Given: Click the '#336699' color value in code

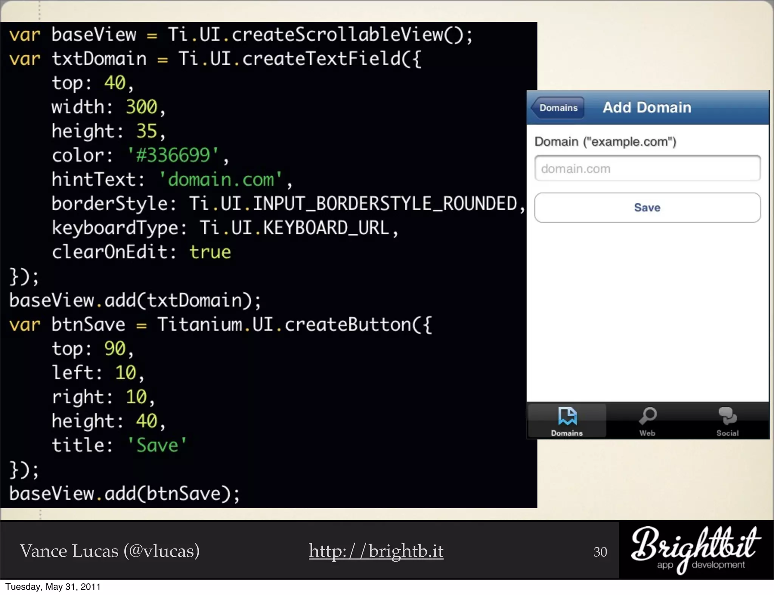Looking at the screenshot, I should (173, 155).
